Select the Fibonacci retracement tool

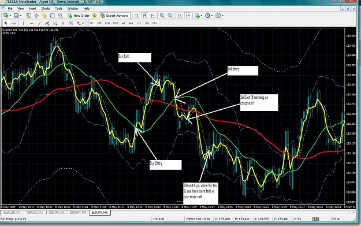click(x=55, y=23)
